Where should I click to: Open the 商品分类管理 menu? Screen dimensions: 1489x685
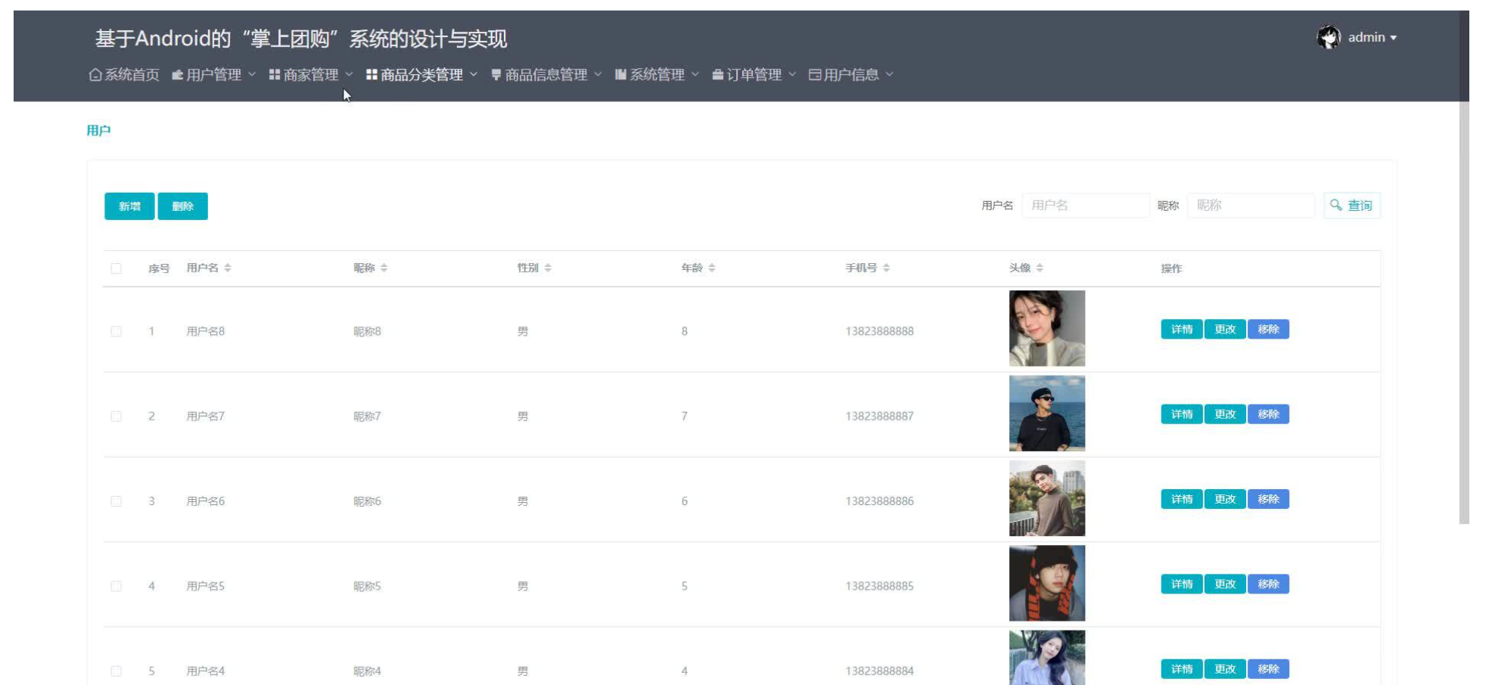pyautogui.click(x=421, y=75)
